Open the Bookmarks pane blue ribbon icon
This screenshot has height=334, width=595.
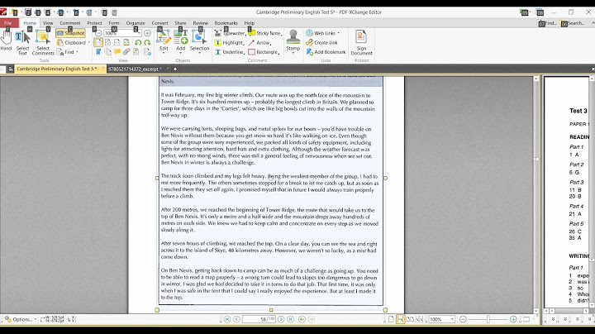(x=98, y=52)
